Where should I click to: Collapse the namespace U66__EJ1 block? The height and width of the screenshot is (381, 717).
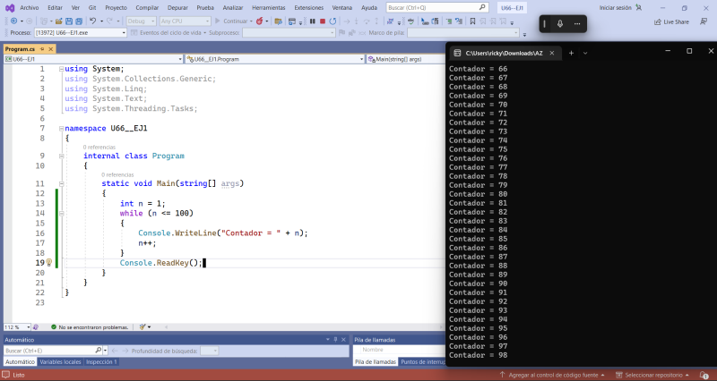point(60,129)
